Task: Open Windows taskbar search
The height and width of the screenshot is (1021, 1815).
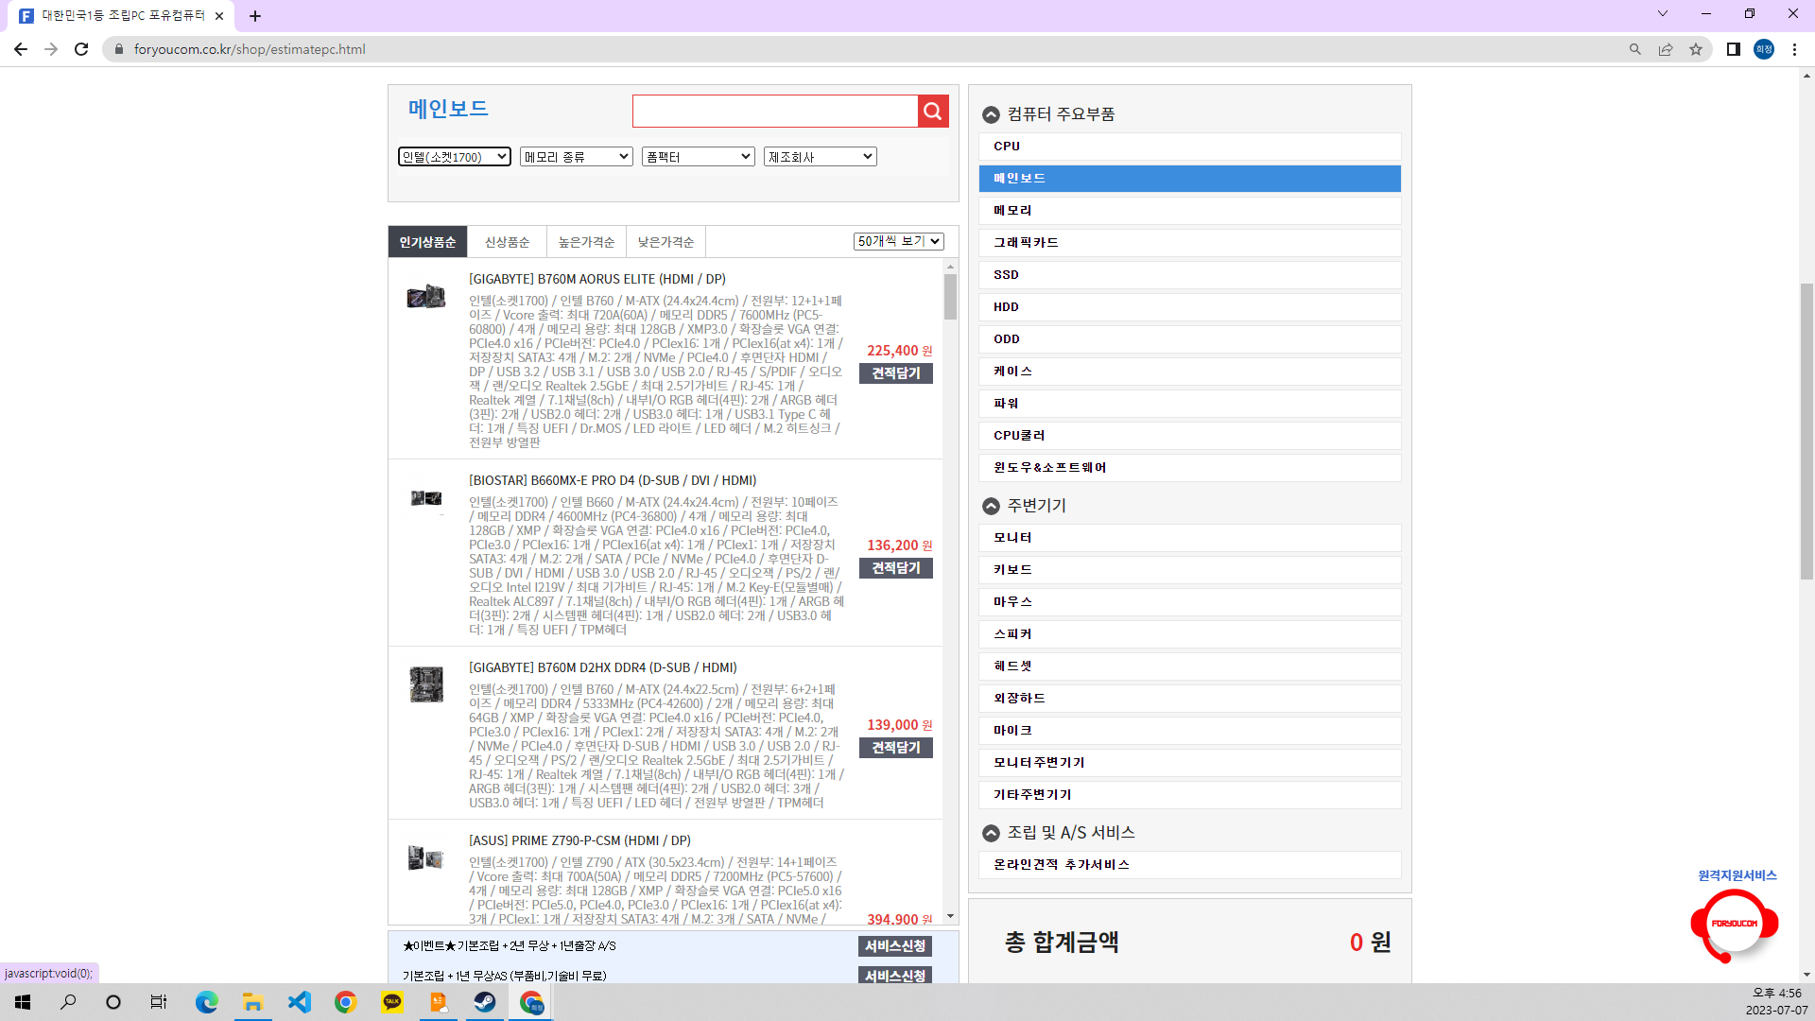Action: pos(68,1002)
